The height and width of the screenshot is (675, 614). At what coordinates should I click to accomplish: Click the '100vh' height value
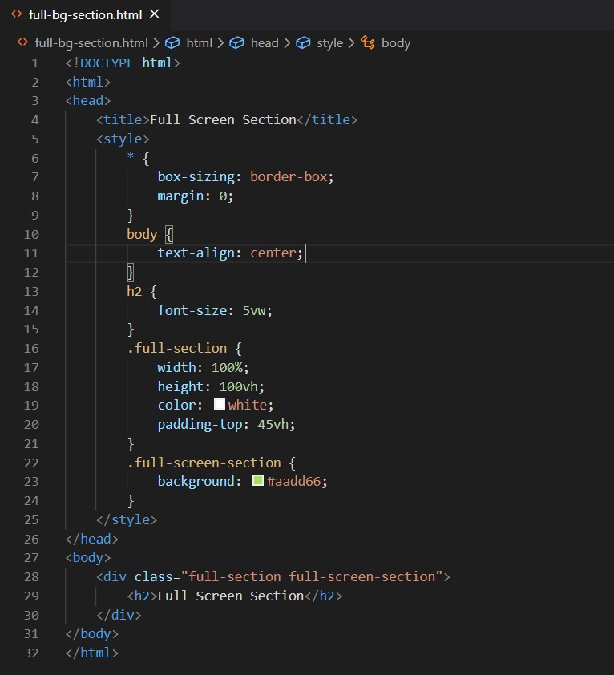[239, 386]
